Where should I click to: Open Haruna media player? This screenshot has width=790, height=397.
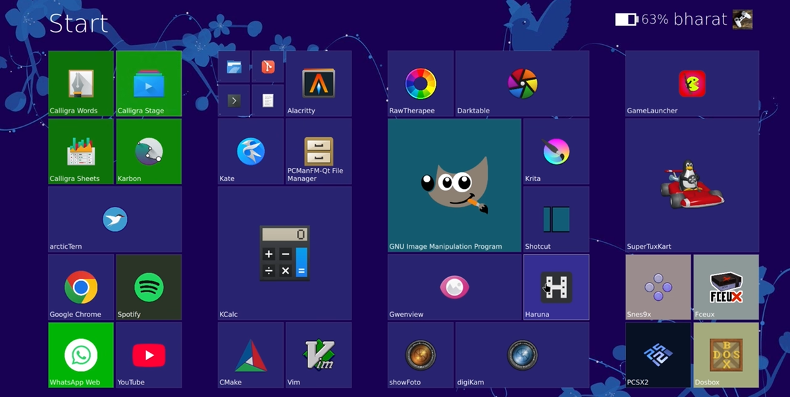(555, 287)
